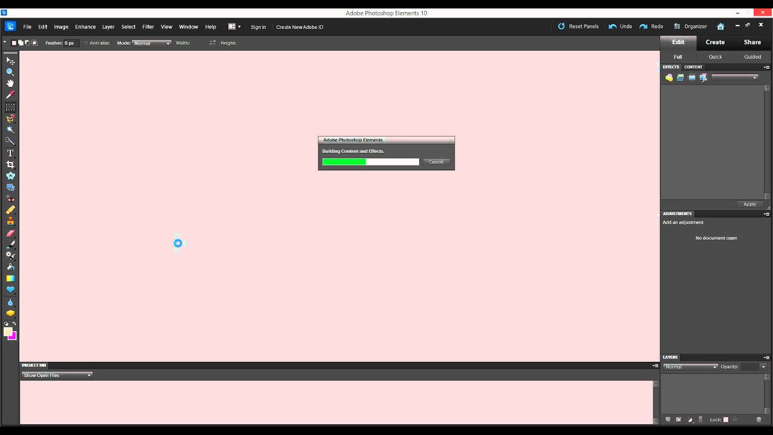Select the Smart Brush tool

point(10,256)
